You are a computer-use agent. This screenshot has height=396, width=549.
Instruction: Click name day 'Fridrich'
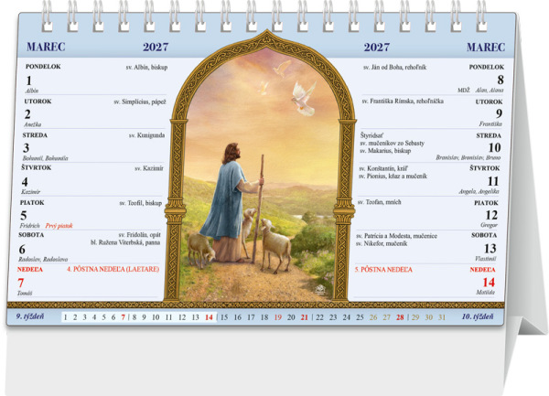30,226
